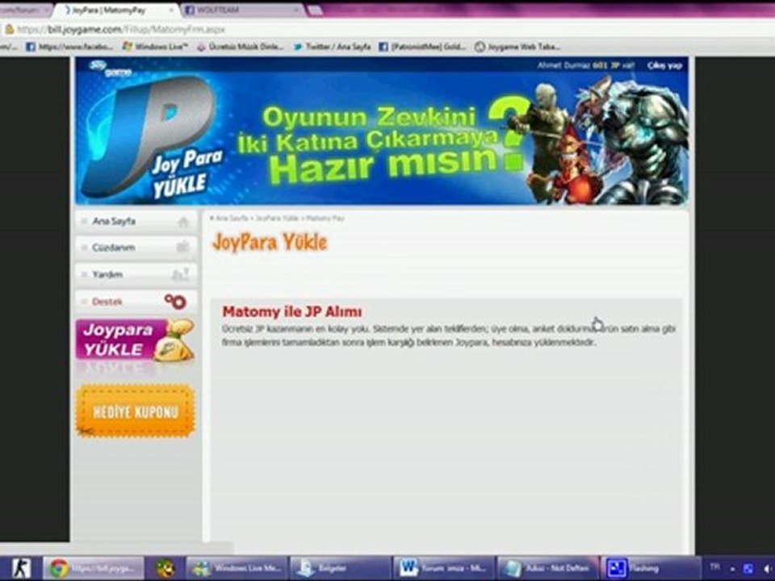Open the Windows Live bookmark
Screen dimensions: 775x581
155,47
